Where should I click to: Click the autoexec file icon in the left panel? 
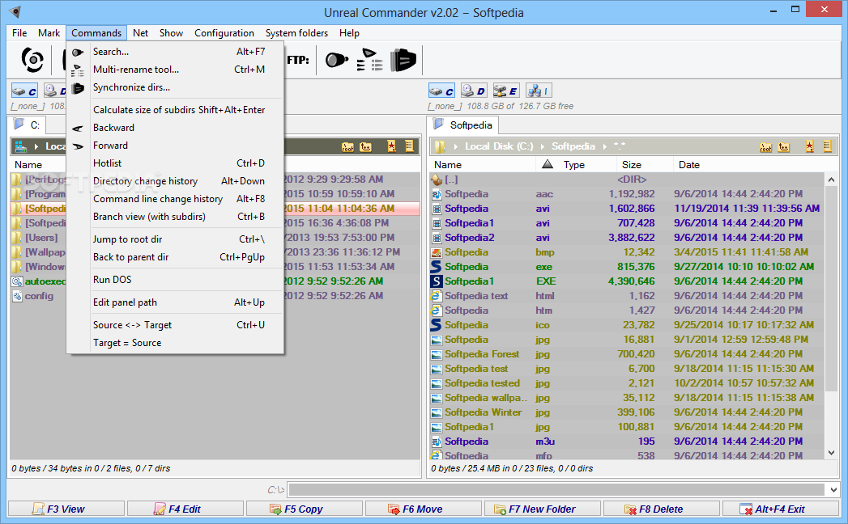(x=17, y=281)
